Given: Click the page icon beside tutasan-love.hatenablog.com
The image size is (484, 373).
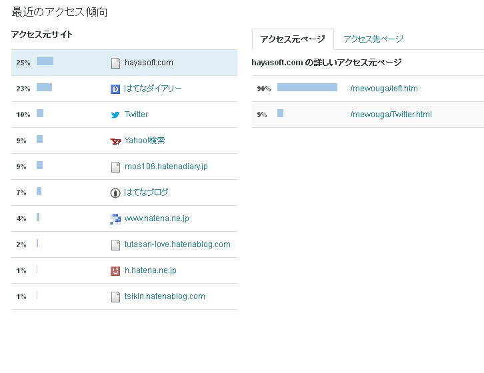Looking at the screenshot, I should pyautogui.click(x=115, y=245).
